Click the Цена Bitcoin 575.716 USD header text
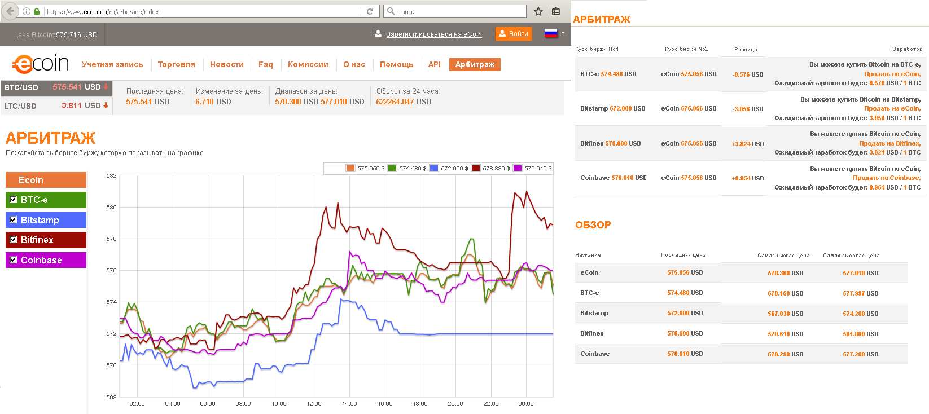 coord(55,34)
